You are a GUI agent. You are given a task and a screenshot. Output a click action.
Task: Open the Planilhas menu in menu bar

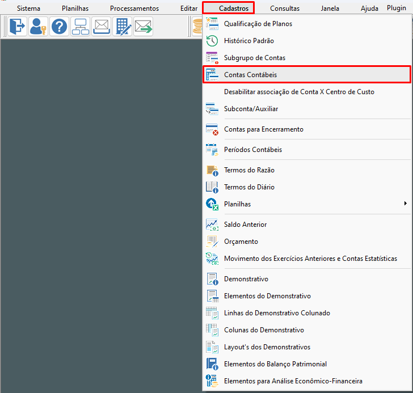click(75, 9)
